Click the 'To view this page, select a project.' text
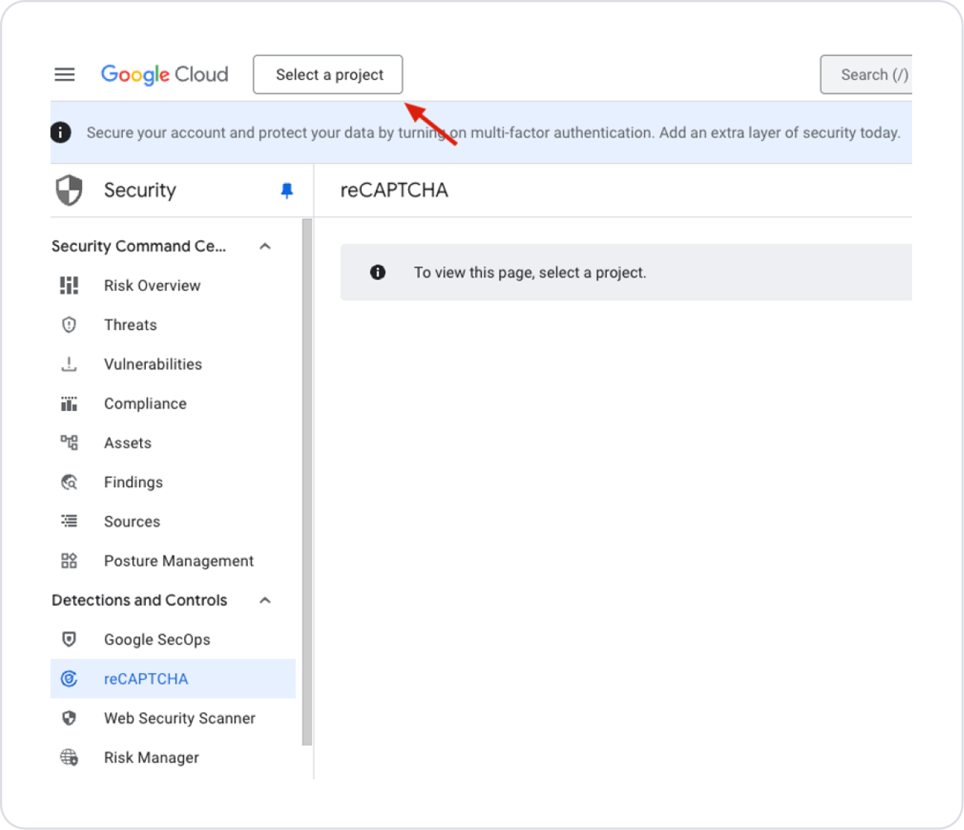The width and height of the screenshot is (964, 830). point(530,272)
